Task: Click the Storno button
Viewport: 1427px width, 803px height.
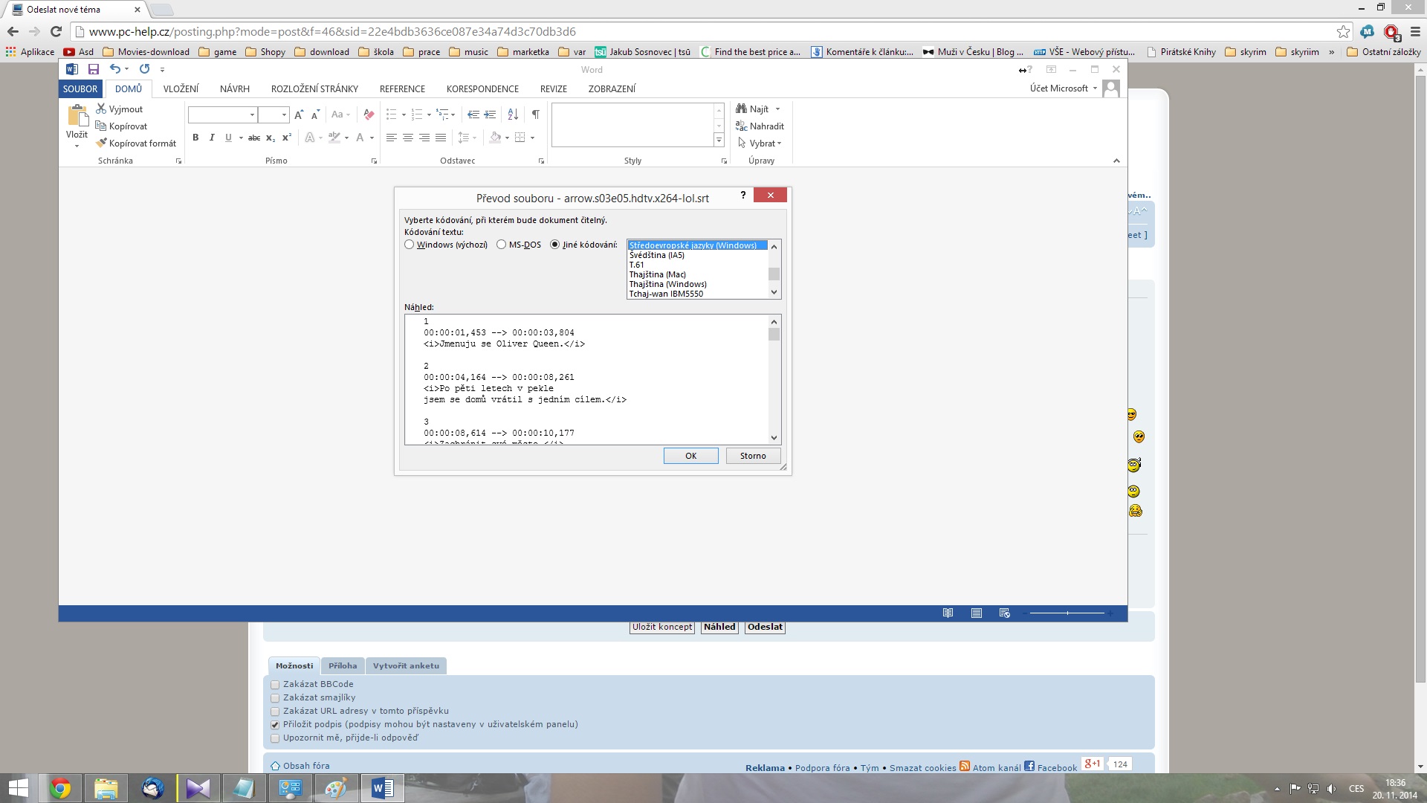Action: pyautogui.click(x=752, y=456)
